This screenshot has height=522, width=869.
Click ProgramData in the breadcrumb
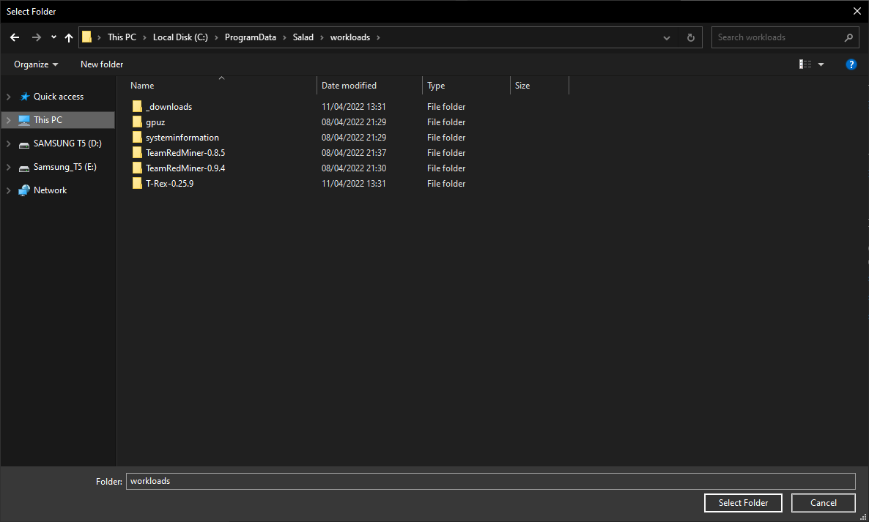[251, 37]
